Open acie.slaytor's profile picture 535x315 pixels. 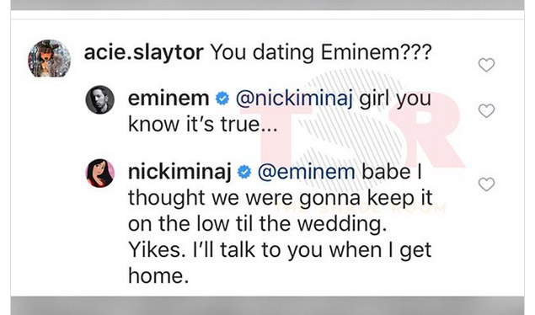click(x=49, y=58)
